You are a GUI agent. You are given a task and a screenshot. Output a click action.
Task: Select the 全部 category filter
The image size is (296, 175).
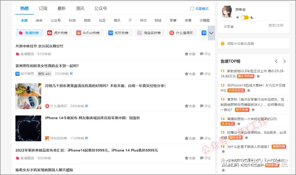[24, 20]
